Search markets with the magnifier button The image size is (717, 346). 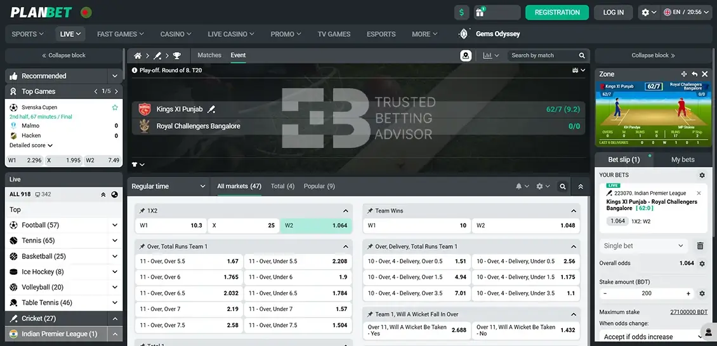pos(563,186)
